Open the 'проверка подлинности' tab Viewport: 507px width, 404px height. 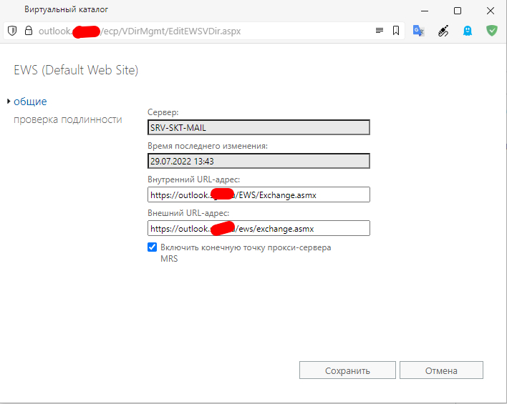click(67, 119)
